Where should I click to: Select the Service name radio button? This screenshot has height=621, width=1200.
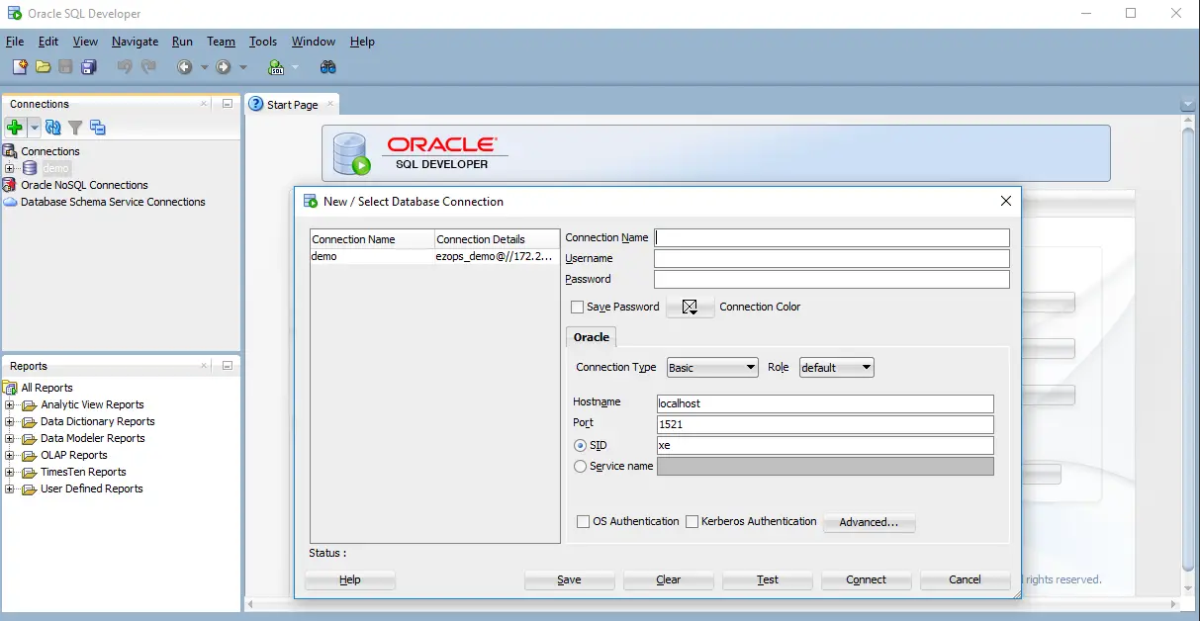[x=581, y=466]
